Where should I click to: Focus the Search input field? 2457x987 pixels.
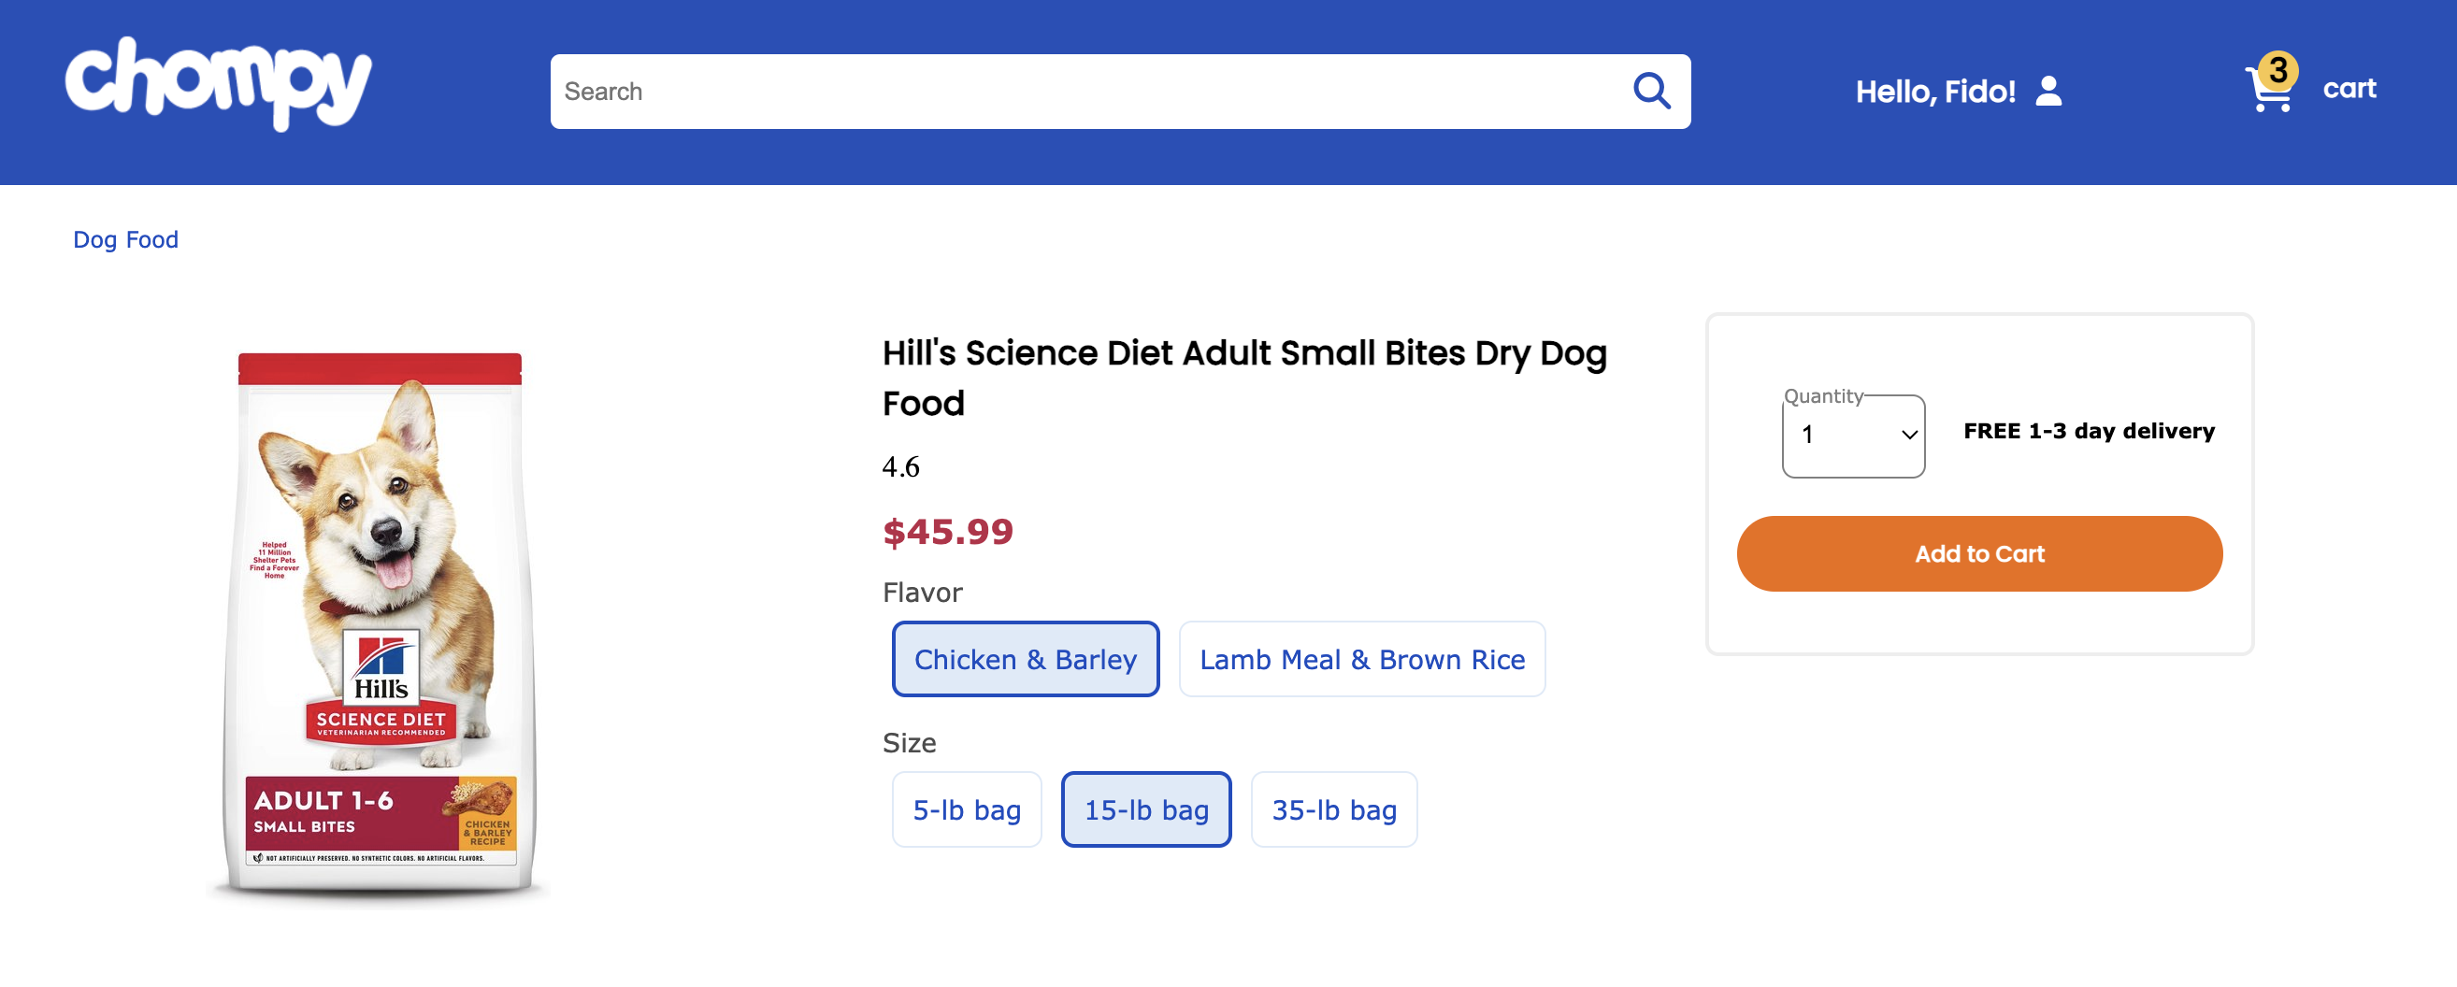(1087, 92)
